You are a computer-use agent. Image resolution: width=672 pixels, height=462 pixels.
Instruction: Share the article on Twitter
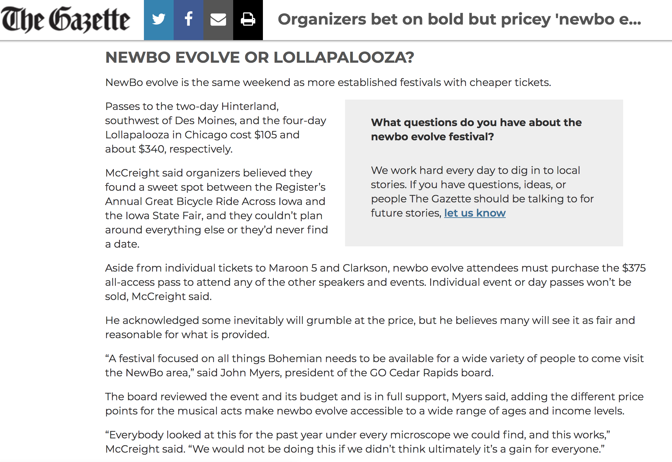pos(158,19)
